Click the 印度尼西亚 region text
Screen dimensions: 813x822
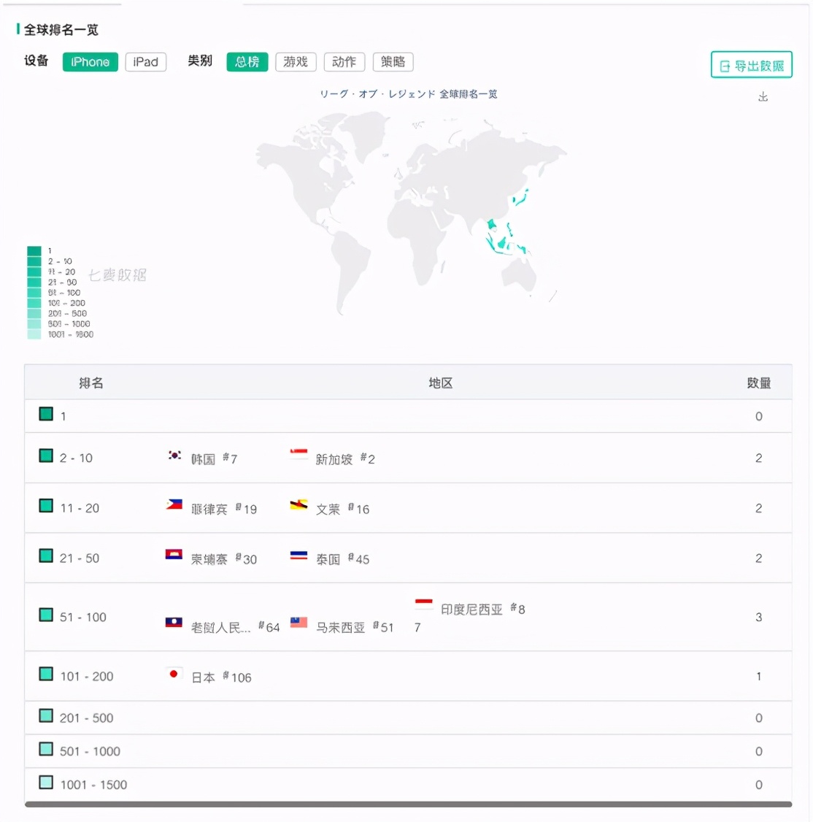[x=471, y=609]
